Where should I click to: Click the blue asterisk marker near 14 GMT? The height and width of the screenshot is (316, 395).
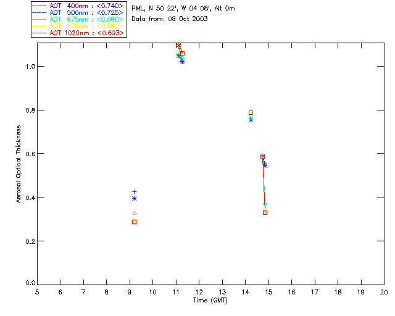tap(251, 120)
